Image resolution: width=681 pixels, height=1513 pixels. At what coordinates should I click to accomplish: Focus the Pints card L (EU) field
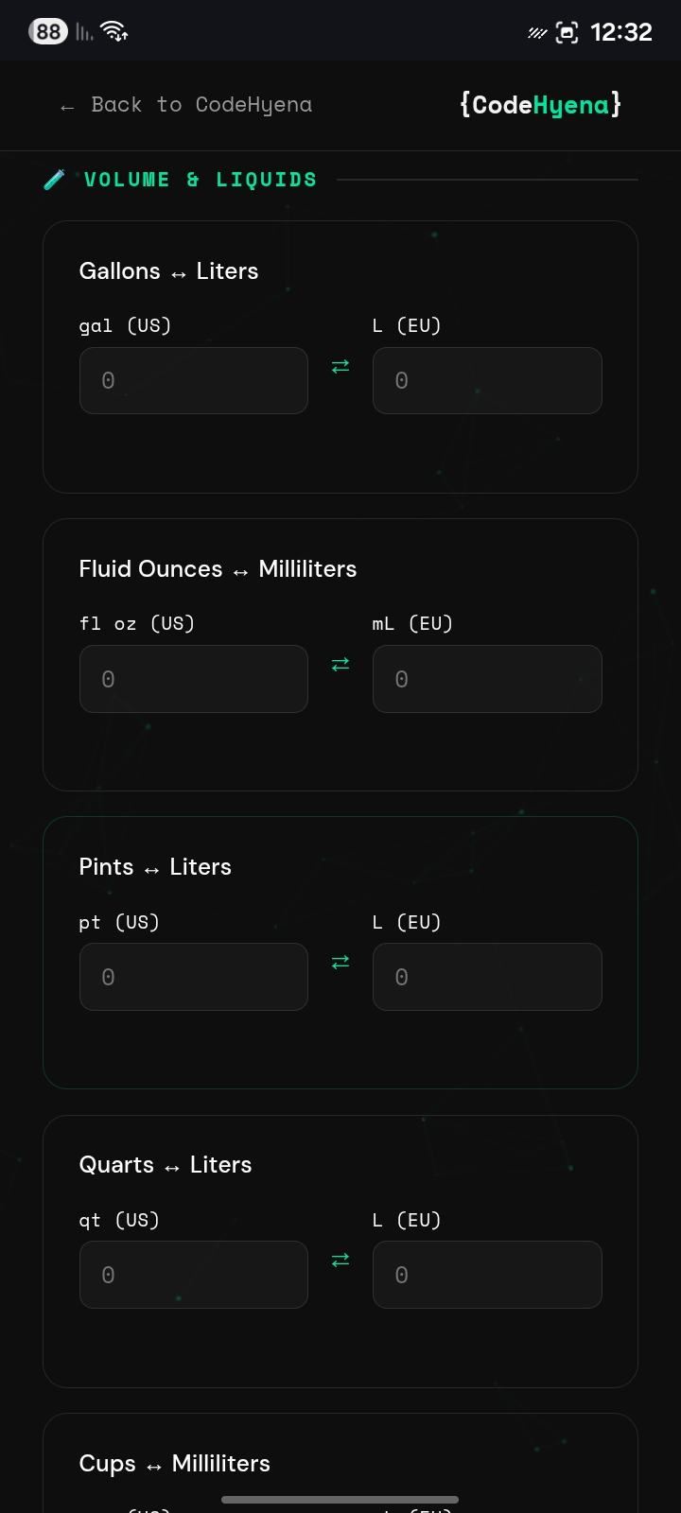point(487,977)
